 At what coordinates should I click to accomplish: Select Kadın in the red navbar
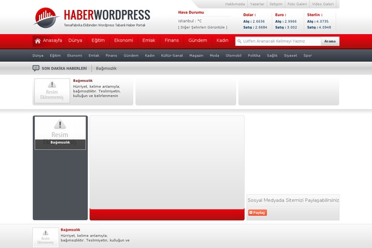[223, 40]
